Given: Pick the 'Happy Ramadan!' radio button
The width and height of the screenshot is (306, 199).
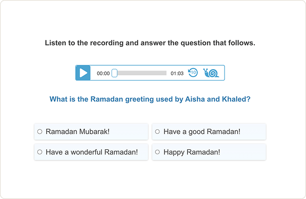Looking at the screenshot, I should (x=157, y=152).
